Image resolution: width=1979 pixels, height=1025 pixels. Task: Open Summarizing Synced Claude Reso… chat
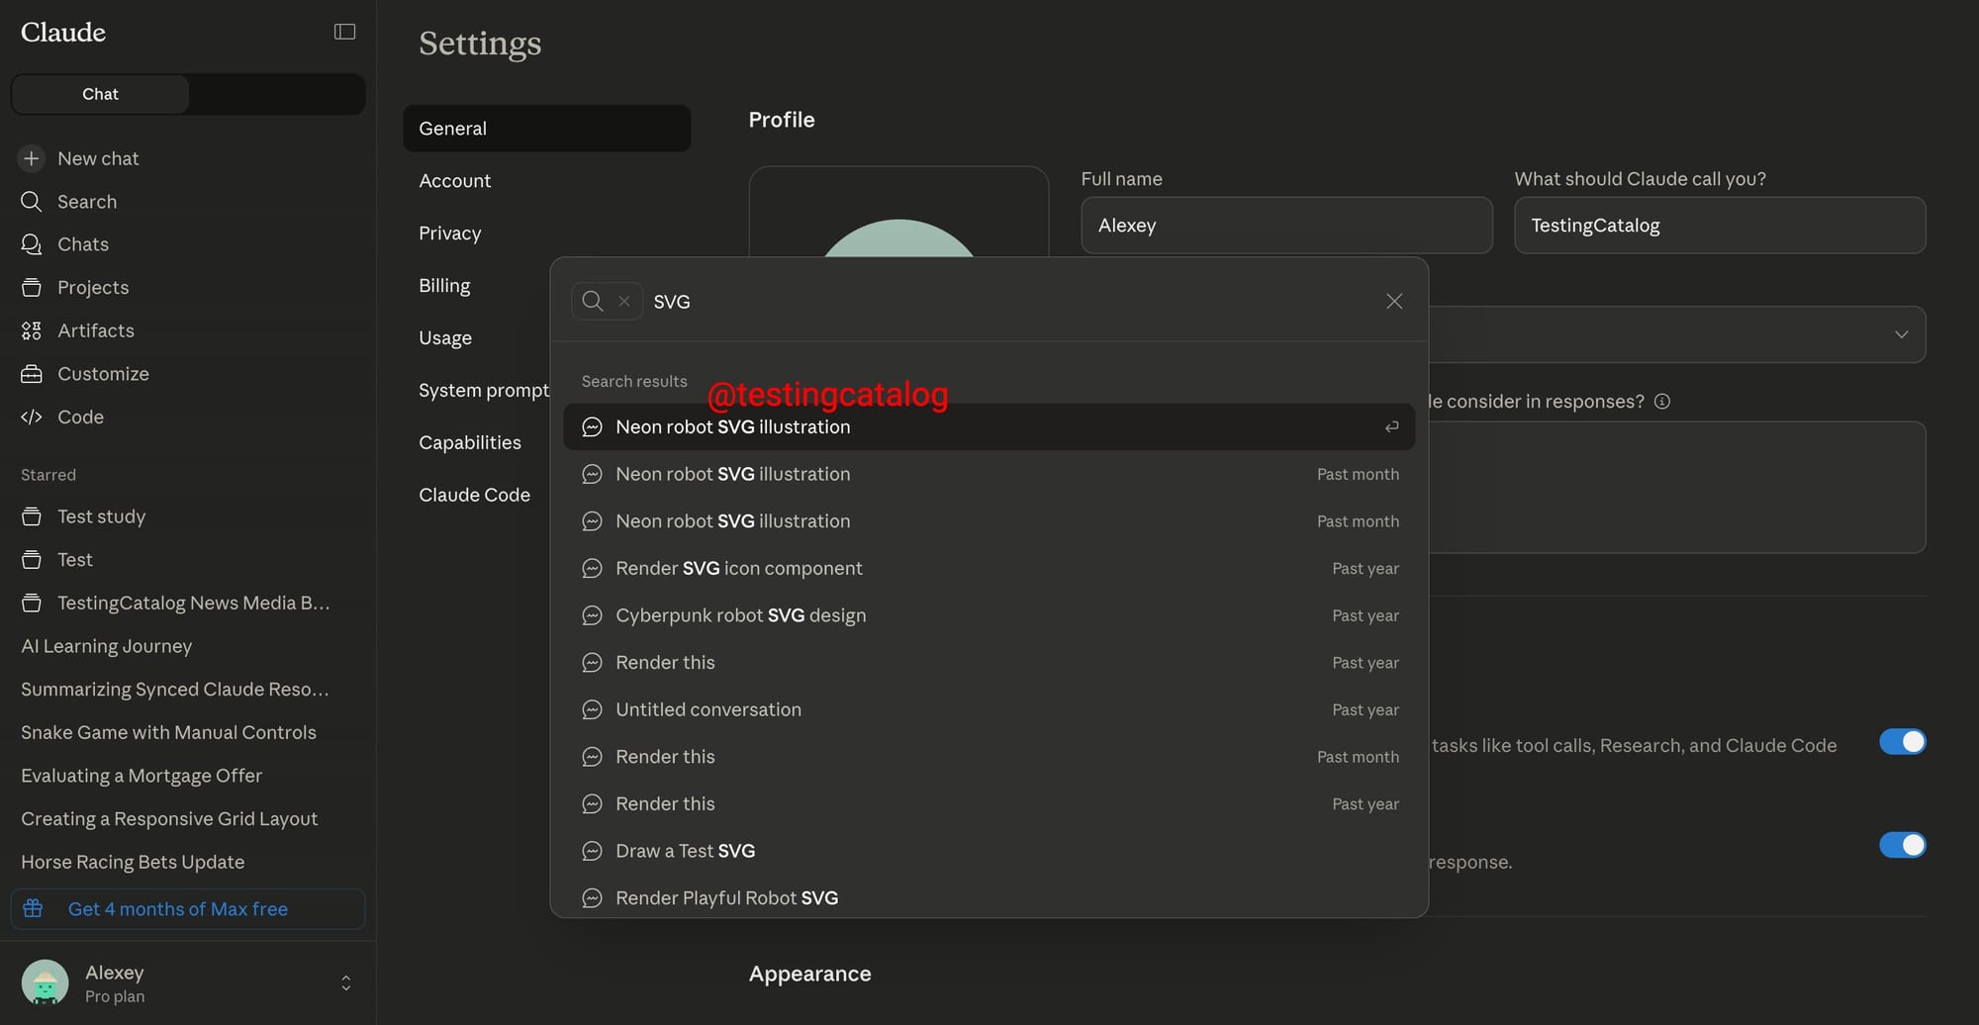(188, 690)
